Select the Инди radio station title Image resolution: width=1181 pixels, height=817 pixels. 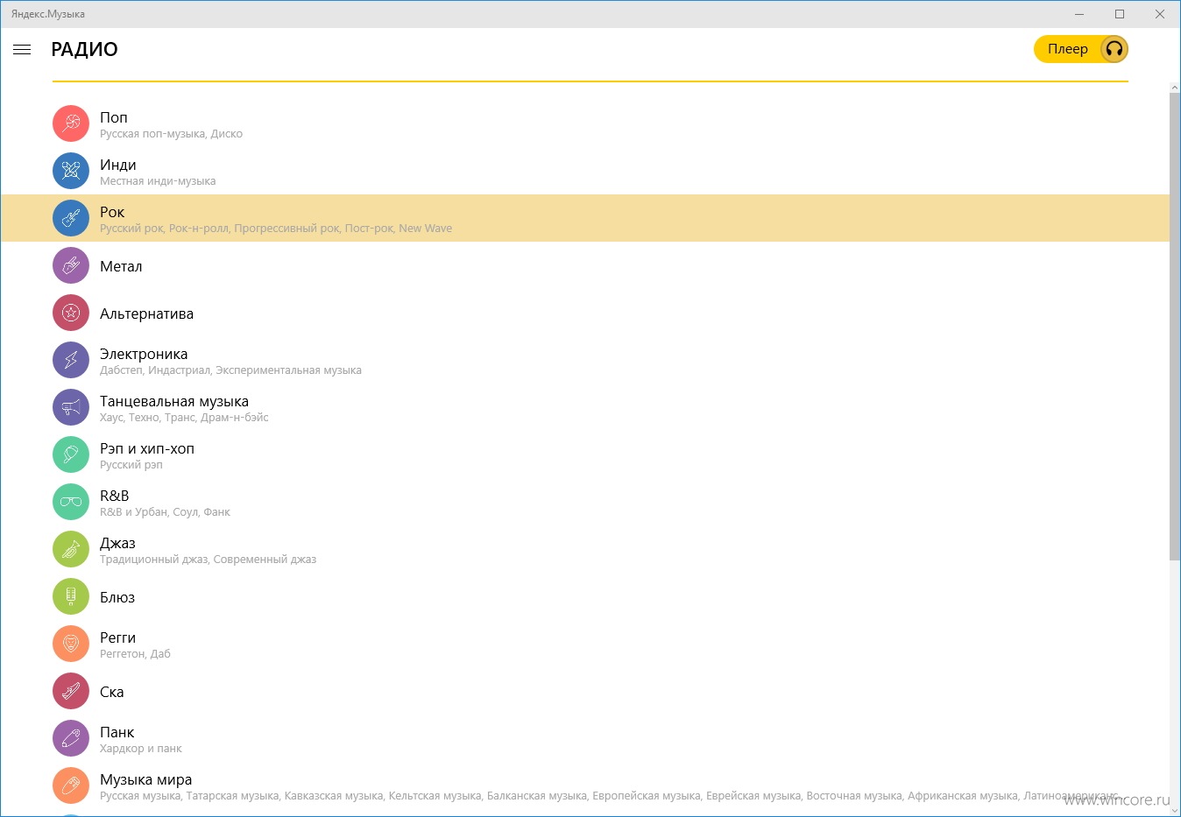point(118,165)
